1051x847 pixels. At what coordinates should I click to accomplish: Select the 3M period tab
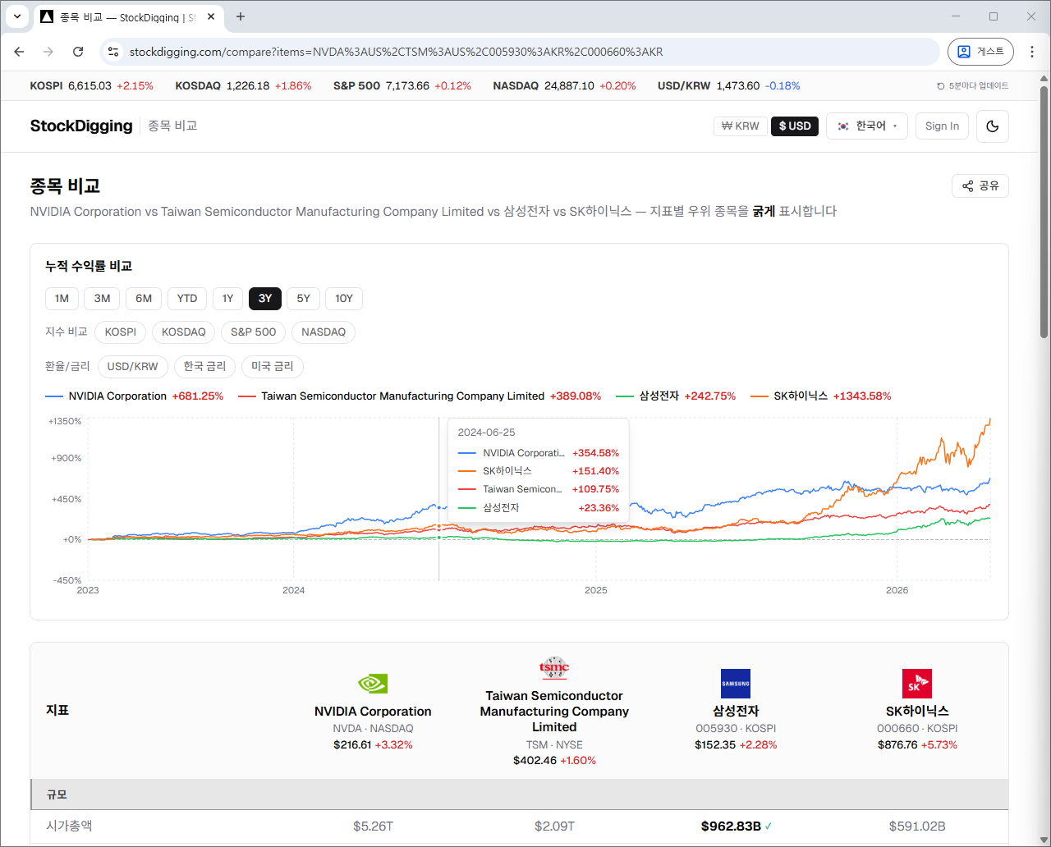coord(102,299)
